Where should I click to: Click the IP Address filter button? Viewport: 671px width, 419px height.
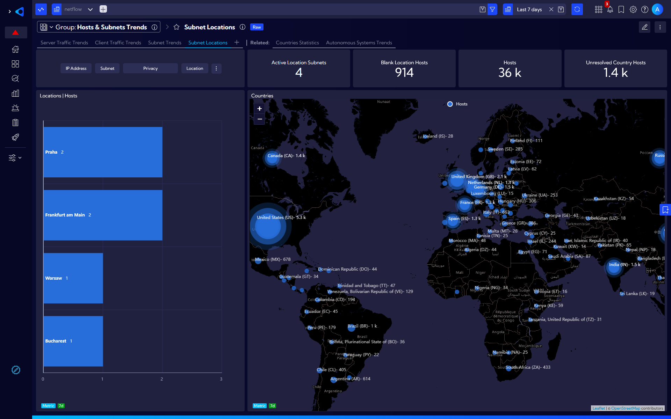click(x=76, y=68)
